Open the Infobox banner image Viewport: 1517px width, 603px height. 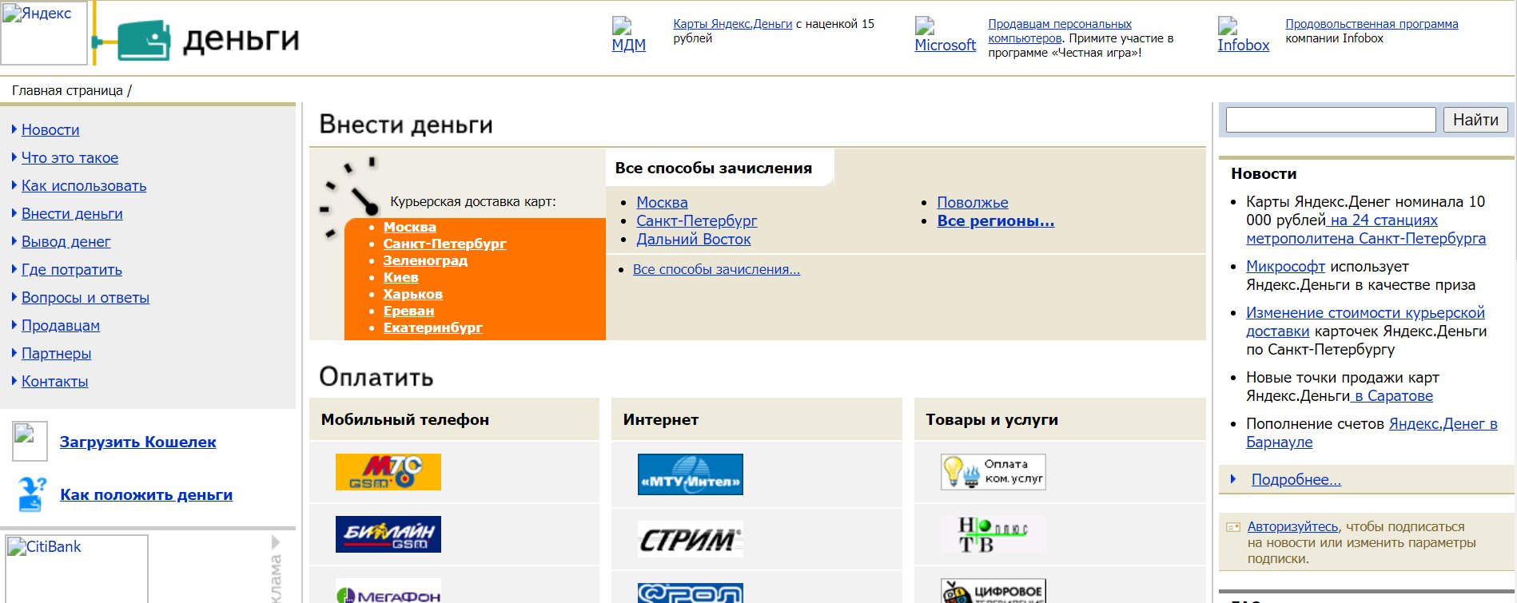point(1243,35)
